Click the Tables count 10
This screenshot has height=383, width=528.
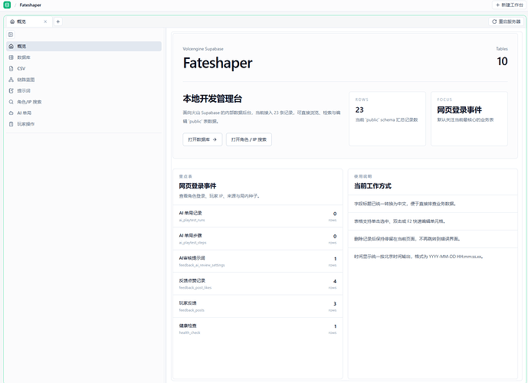(502, 61)
